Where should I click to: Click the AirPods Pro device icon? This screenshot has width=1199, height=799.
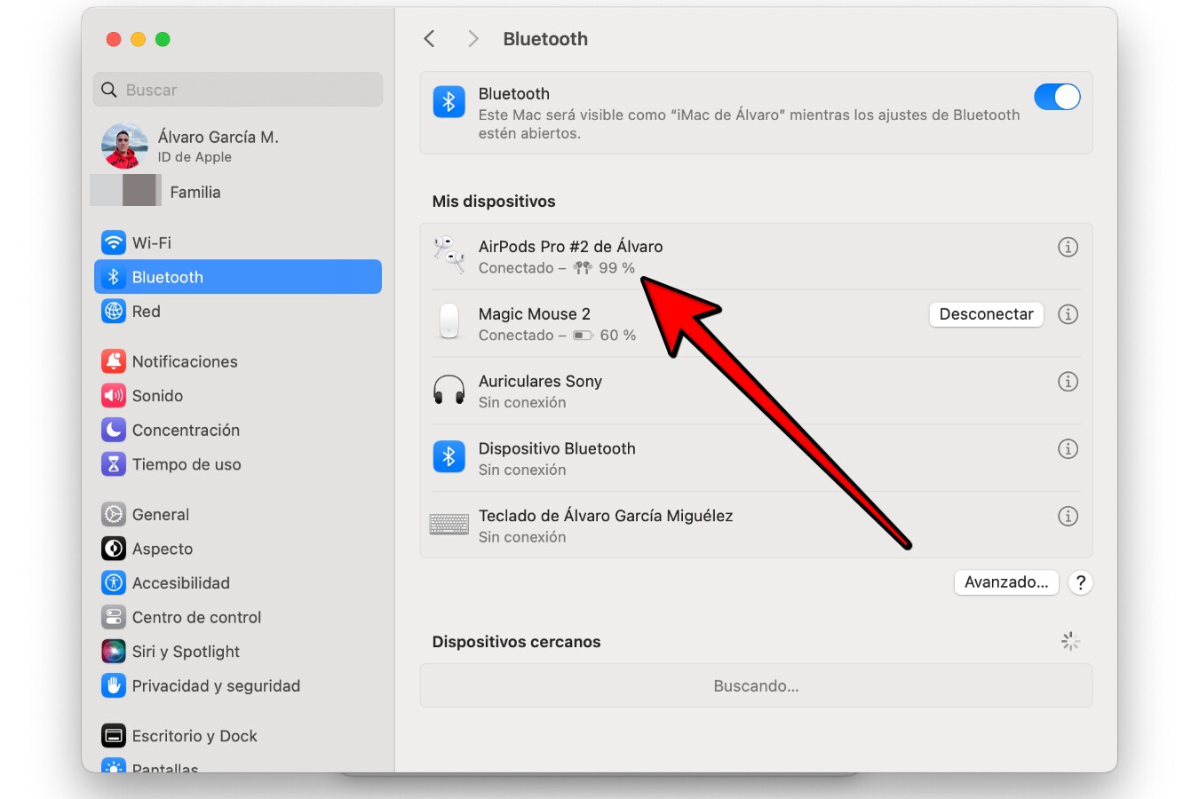(449, 256)
